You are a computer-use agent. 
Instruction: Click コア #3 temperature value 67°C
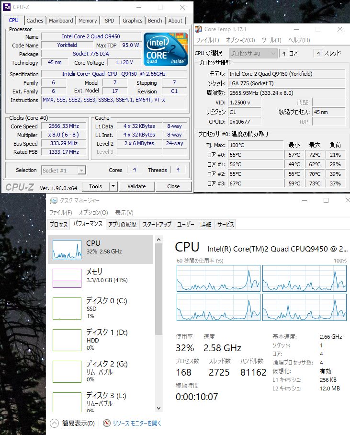tap(256, 183)
